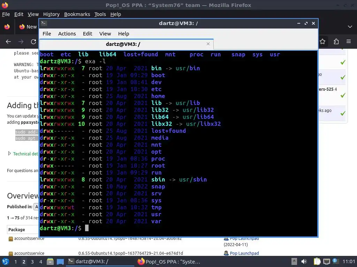Screen dimensions: 357x267
Task: Open Firefox extensions puzzle icon
Action: tap(336, 42)
